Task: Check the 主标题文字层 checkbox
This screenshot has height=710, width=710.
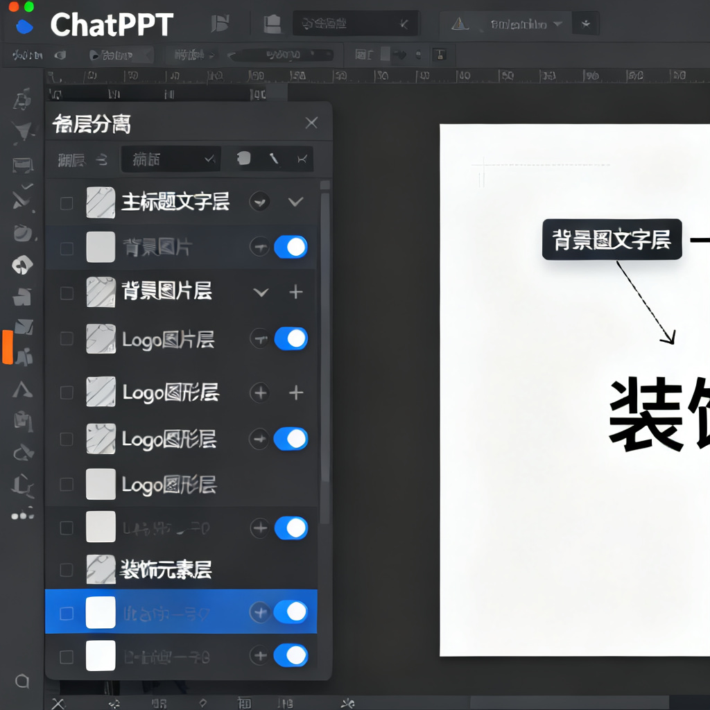Action: [67, 203]
